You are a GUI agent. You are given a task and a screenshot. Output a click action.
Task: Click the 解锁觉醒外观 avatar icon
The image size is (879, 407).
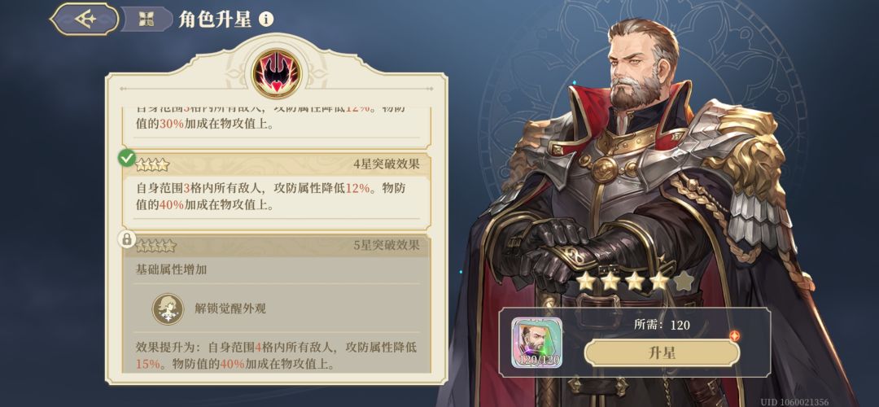[x=168, y=309]
